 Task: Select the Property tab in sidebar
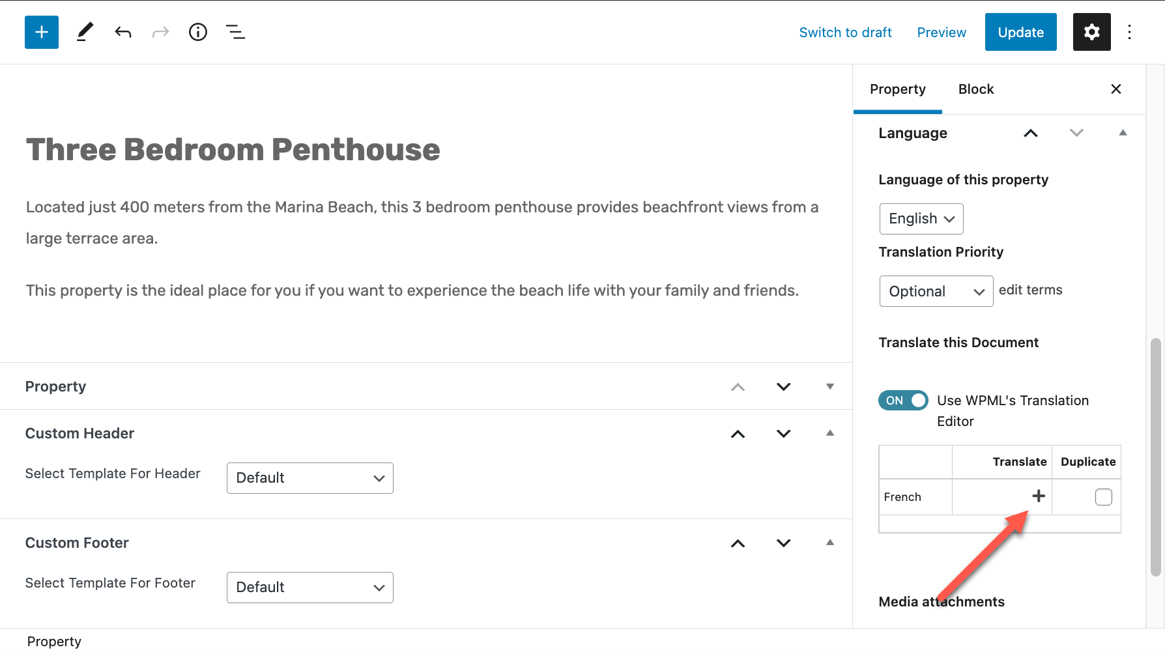click(898, 89)
